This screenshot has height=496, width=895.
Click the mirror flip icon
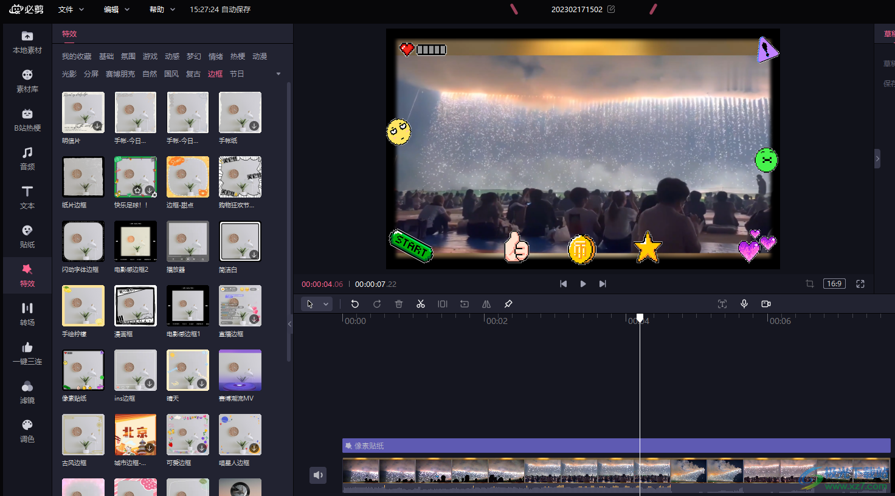click(486, 304)
